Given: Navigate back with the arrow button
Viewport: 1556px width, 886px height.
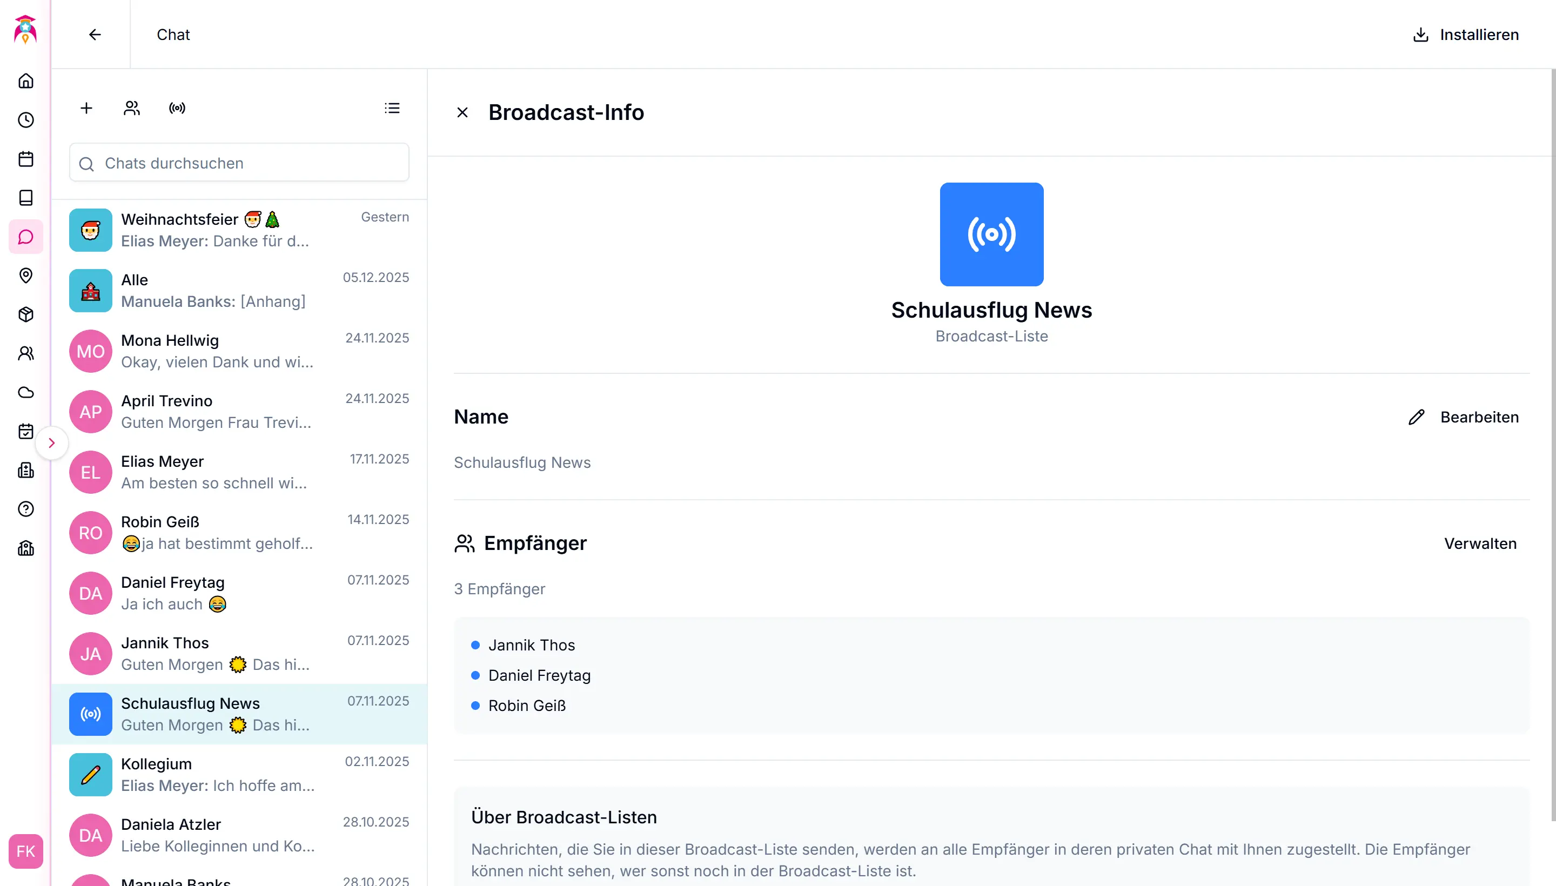Looking at the screenshot, I should (95, 35).
